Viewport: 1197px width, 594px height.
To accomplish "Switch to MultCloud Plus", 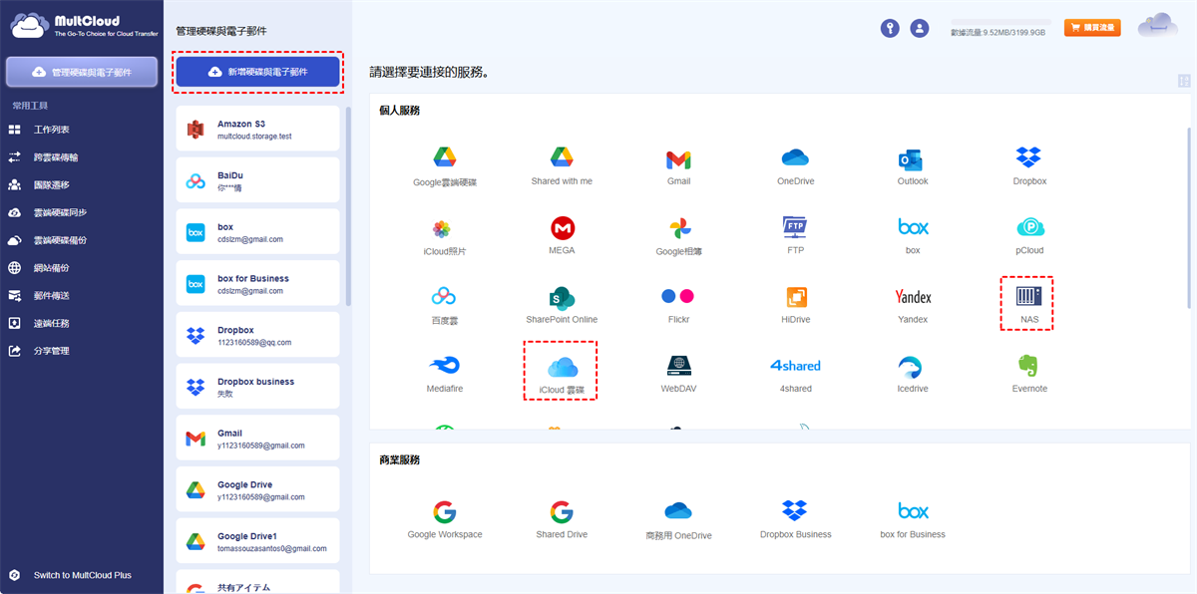I will [x=82, y=575].
